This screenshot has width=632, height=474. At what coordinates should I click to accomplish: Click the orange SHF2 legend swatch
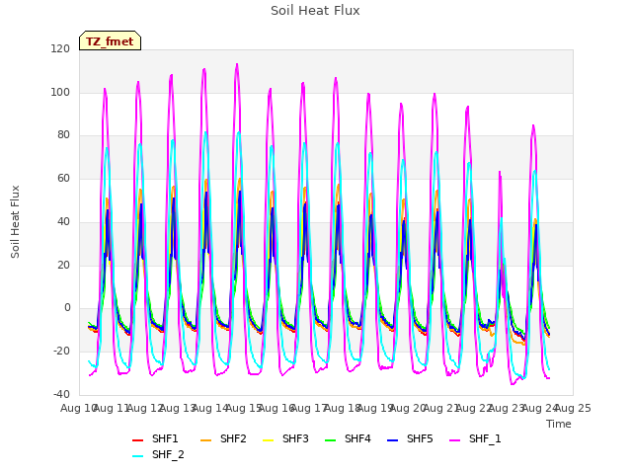tap(206, 440)
